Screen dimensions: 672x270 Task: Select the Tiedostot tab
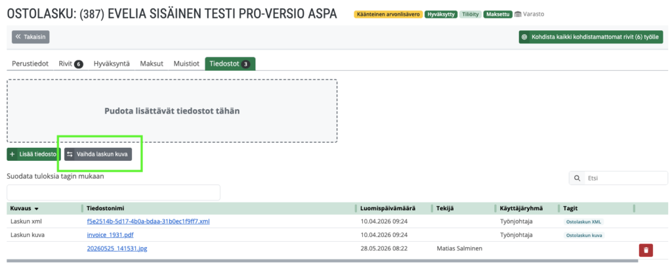(230, 64)
